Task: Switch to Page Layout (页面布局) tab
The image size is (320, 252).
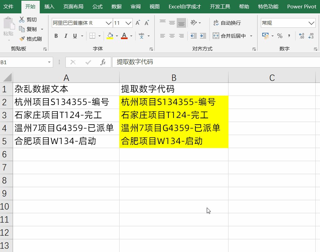Action: [73, 7]
